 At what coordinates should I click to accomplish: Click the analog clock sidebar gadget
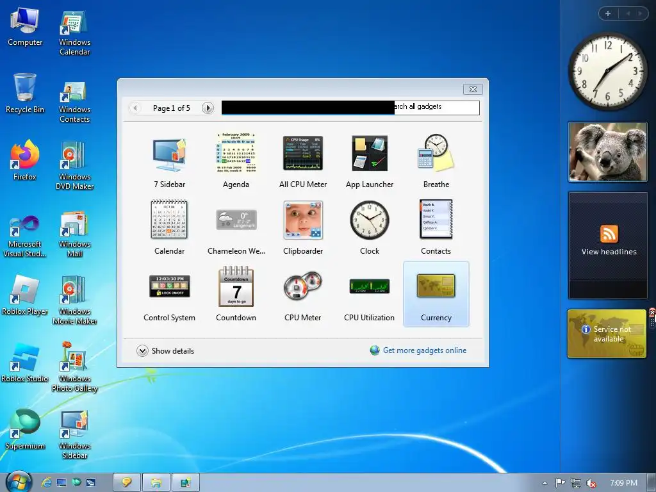[x=607, y=71]
